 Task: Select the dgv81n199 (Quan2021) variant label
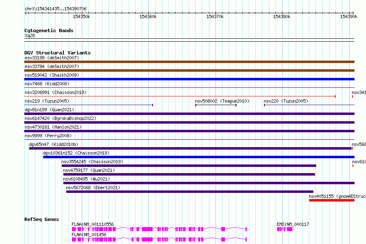point(49,110)
